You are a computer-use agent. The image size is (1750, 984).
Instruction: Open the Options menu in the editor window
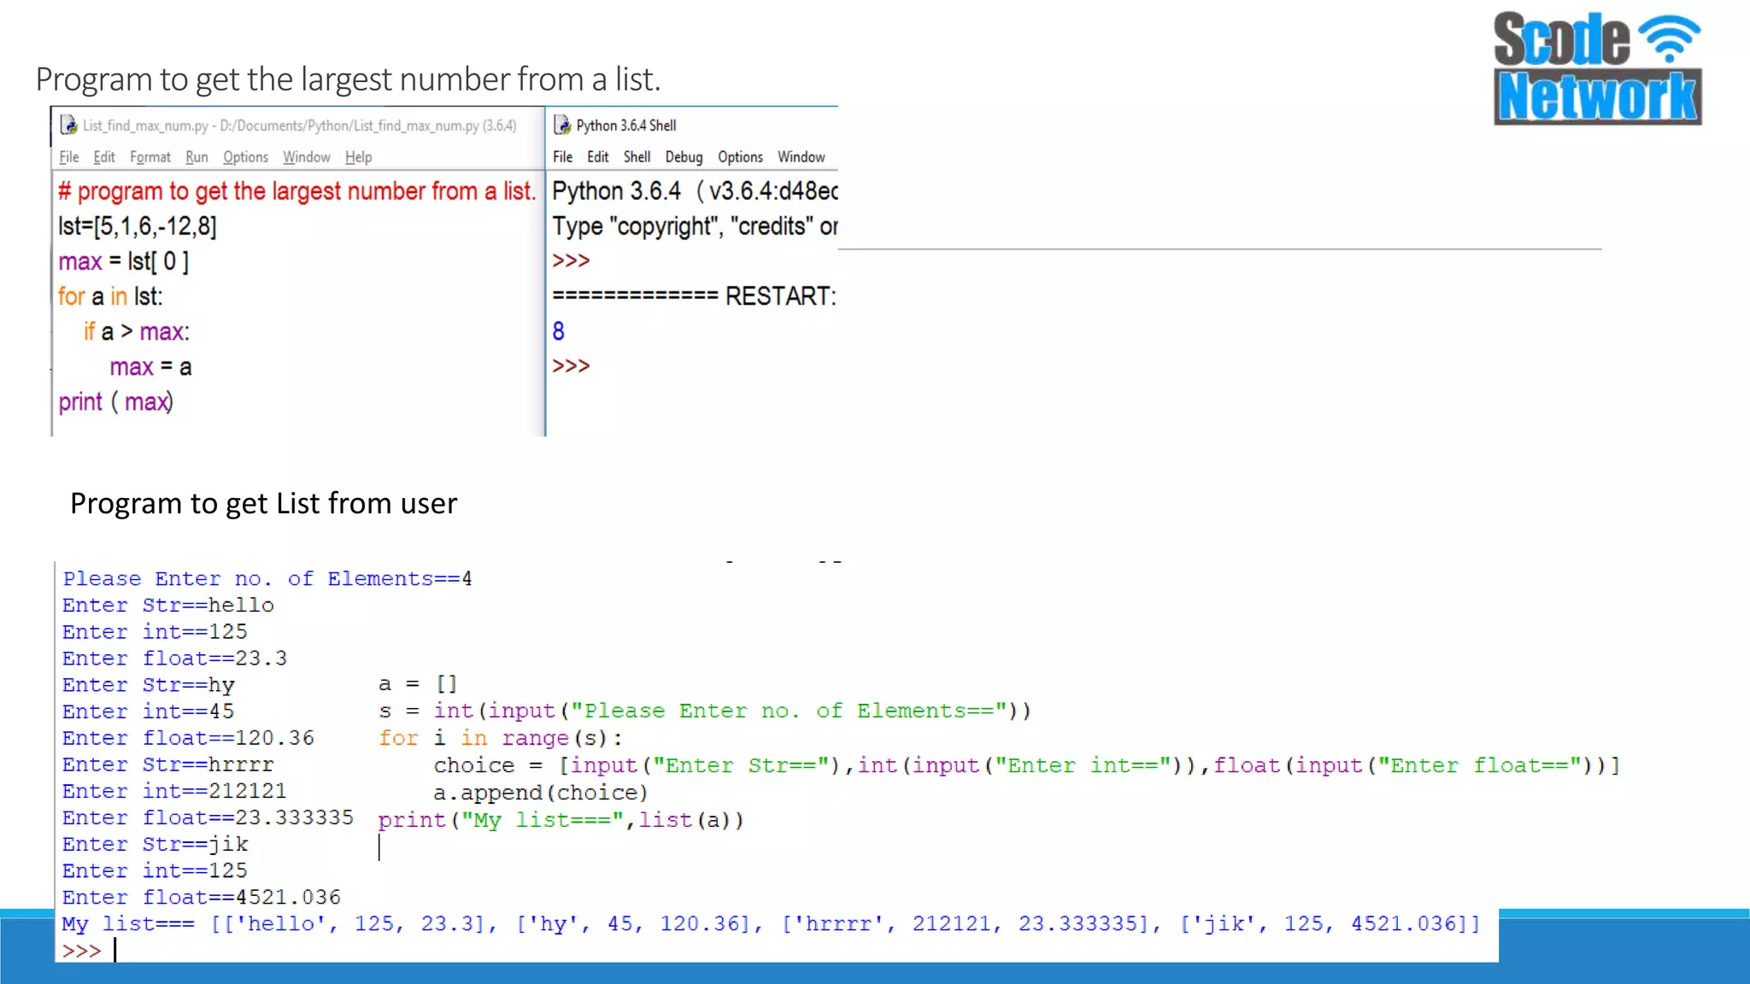click(245, 157)
